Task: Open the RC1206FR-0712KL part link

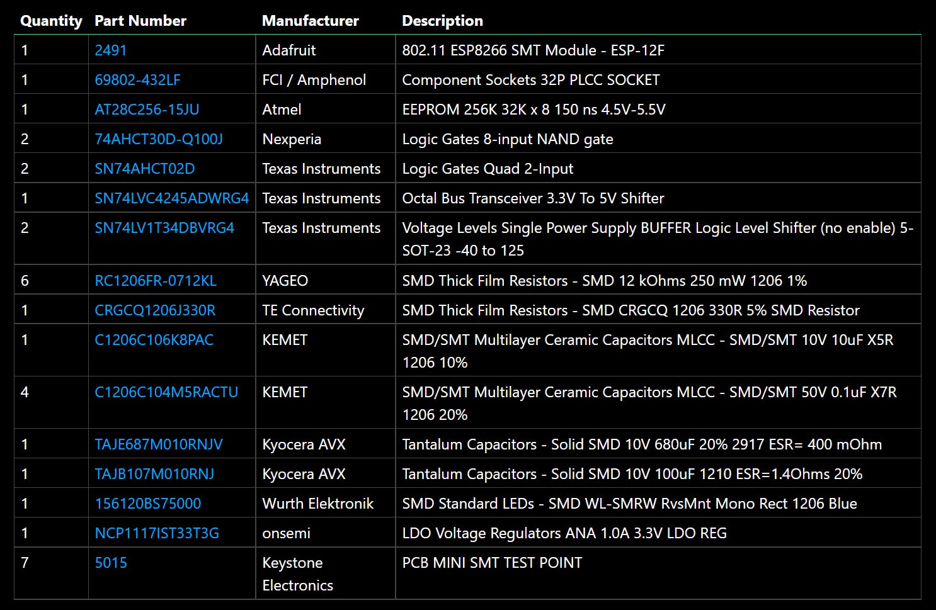Action: tap(156, 281)
